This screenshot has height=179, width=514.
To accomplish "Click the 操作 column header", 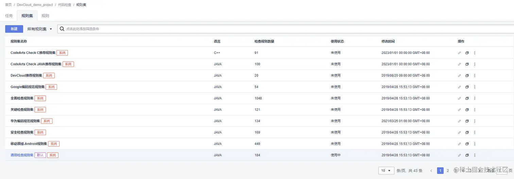I will pyautogui.click(x=461, y=41).
